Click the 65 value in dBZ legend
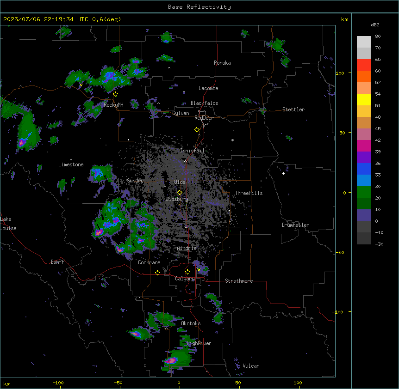Screen dimensions: 399x389 click(378, 59)
